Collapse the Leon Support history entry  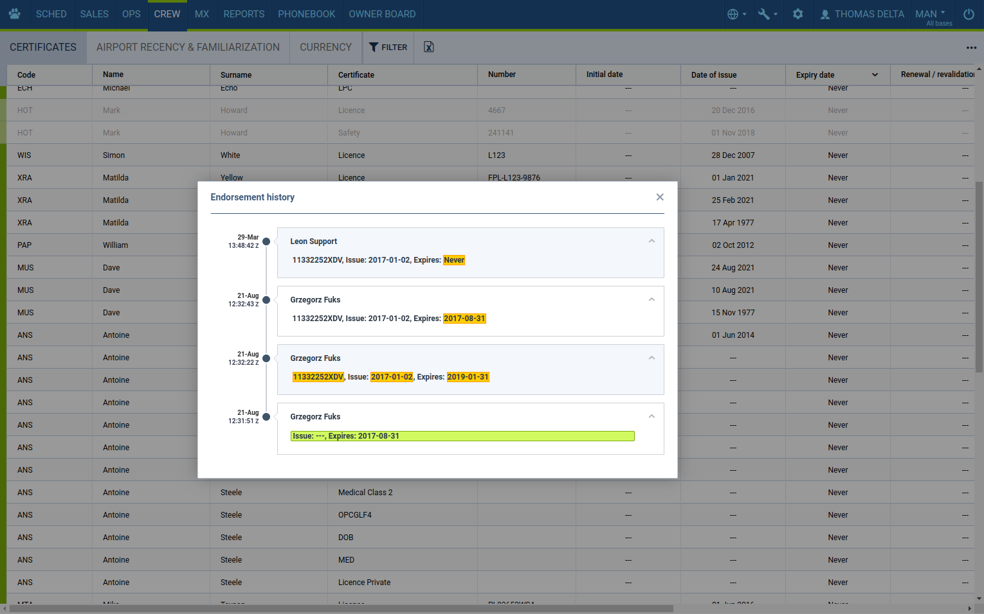click(x=651, y=241)
